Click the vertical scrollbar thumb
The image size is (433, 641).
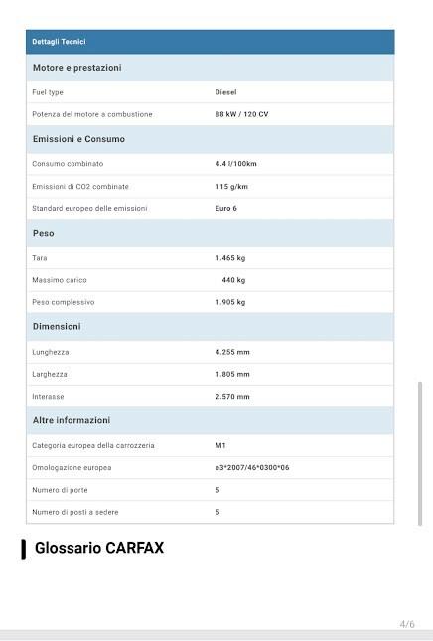tap(419, 453)
